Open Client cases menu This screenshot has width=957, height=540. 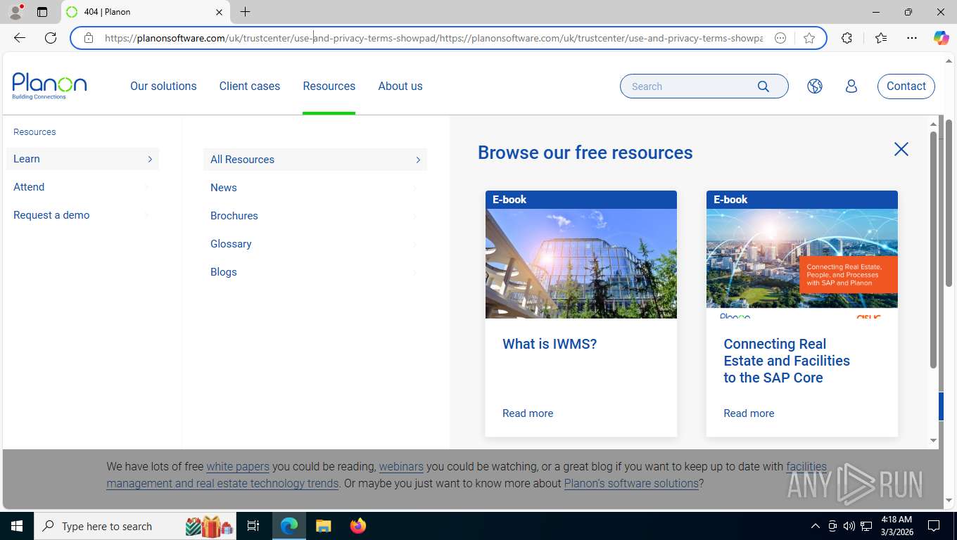point(250,86)
